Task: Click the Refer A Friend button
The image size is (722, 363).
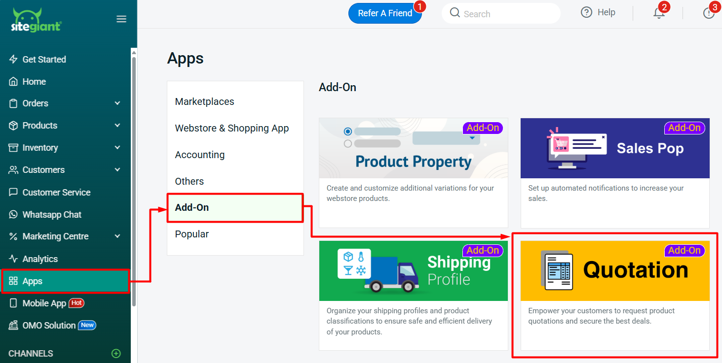Action: 385,13
